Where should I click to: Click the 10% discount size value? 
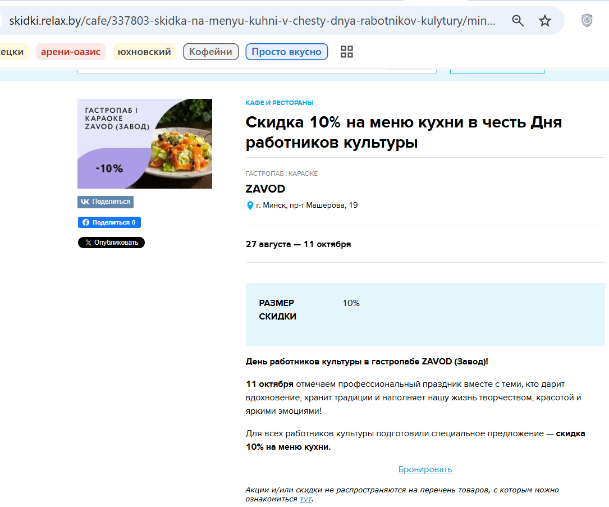(351, 303)
